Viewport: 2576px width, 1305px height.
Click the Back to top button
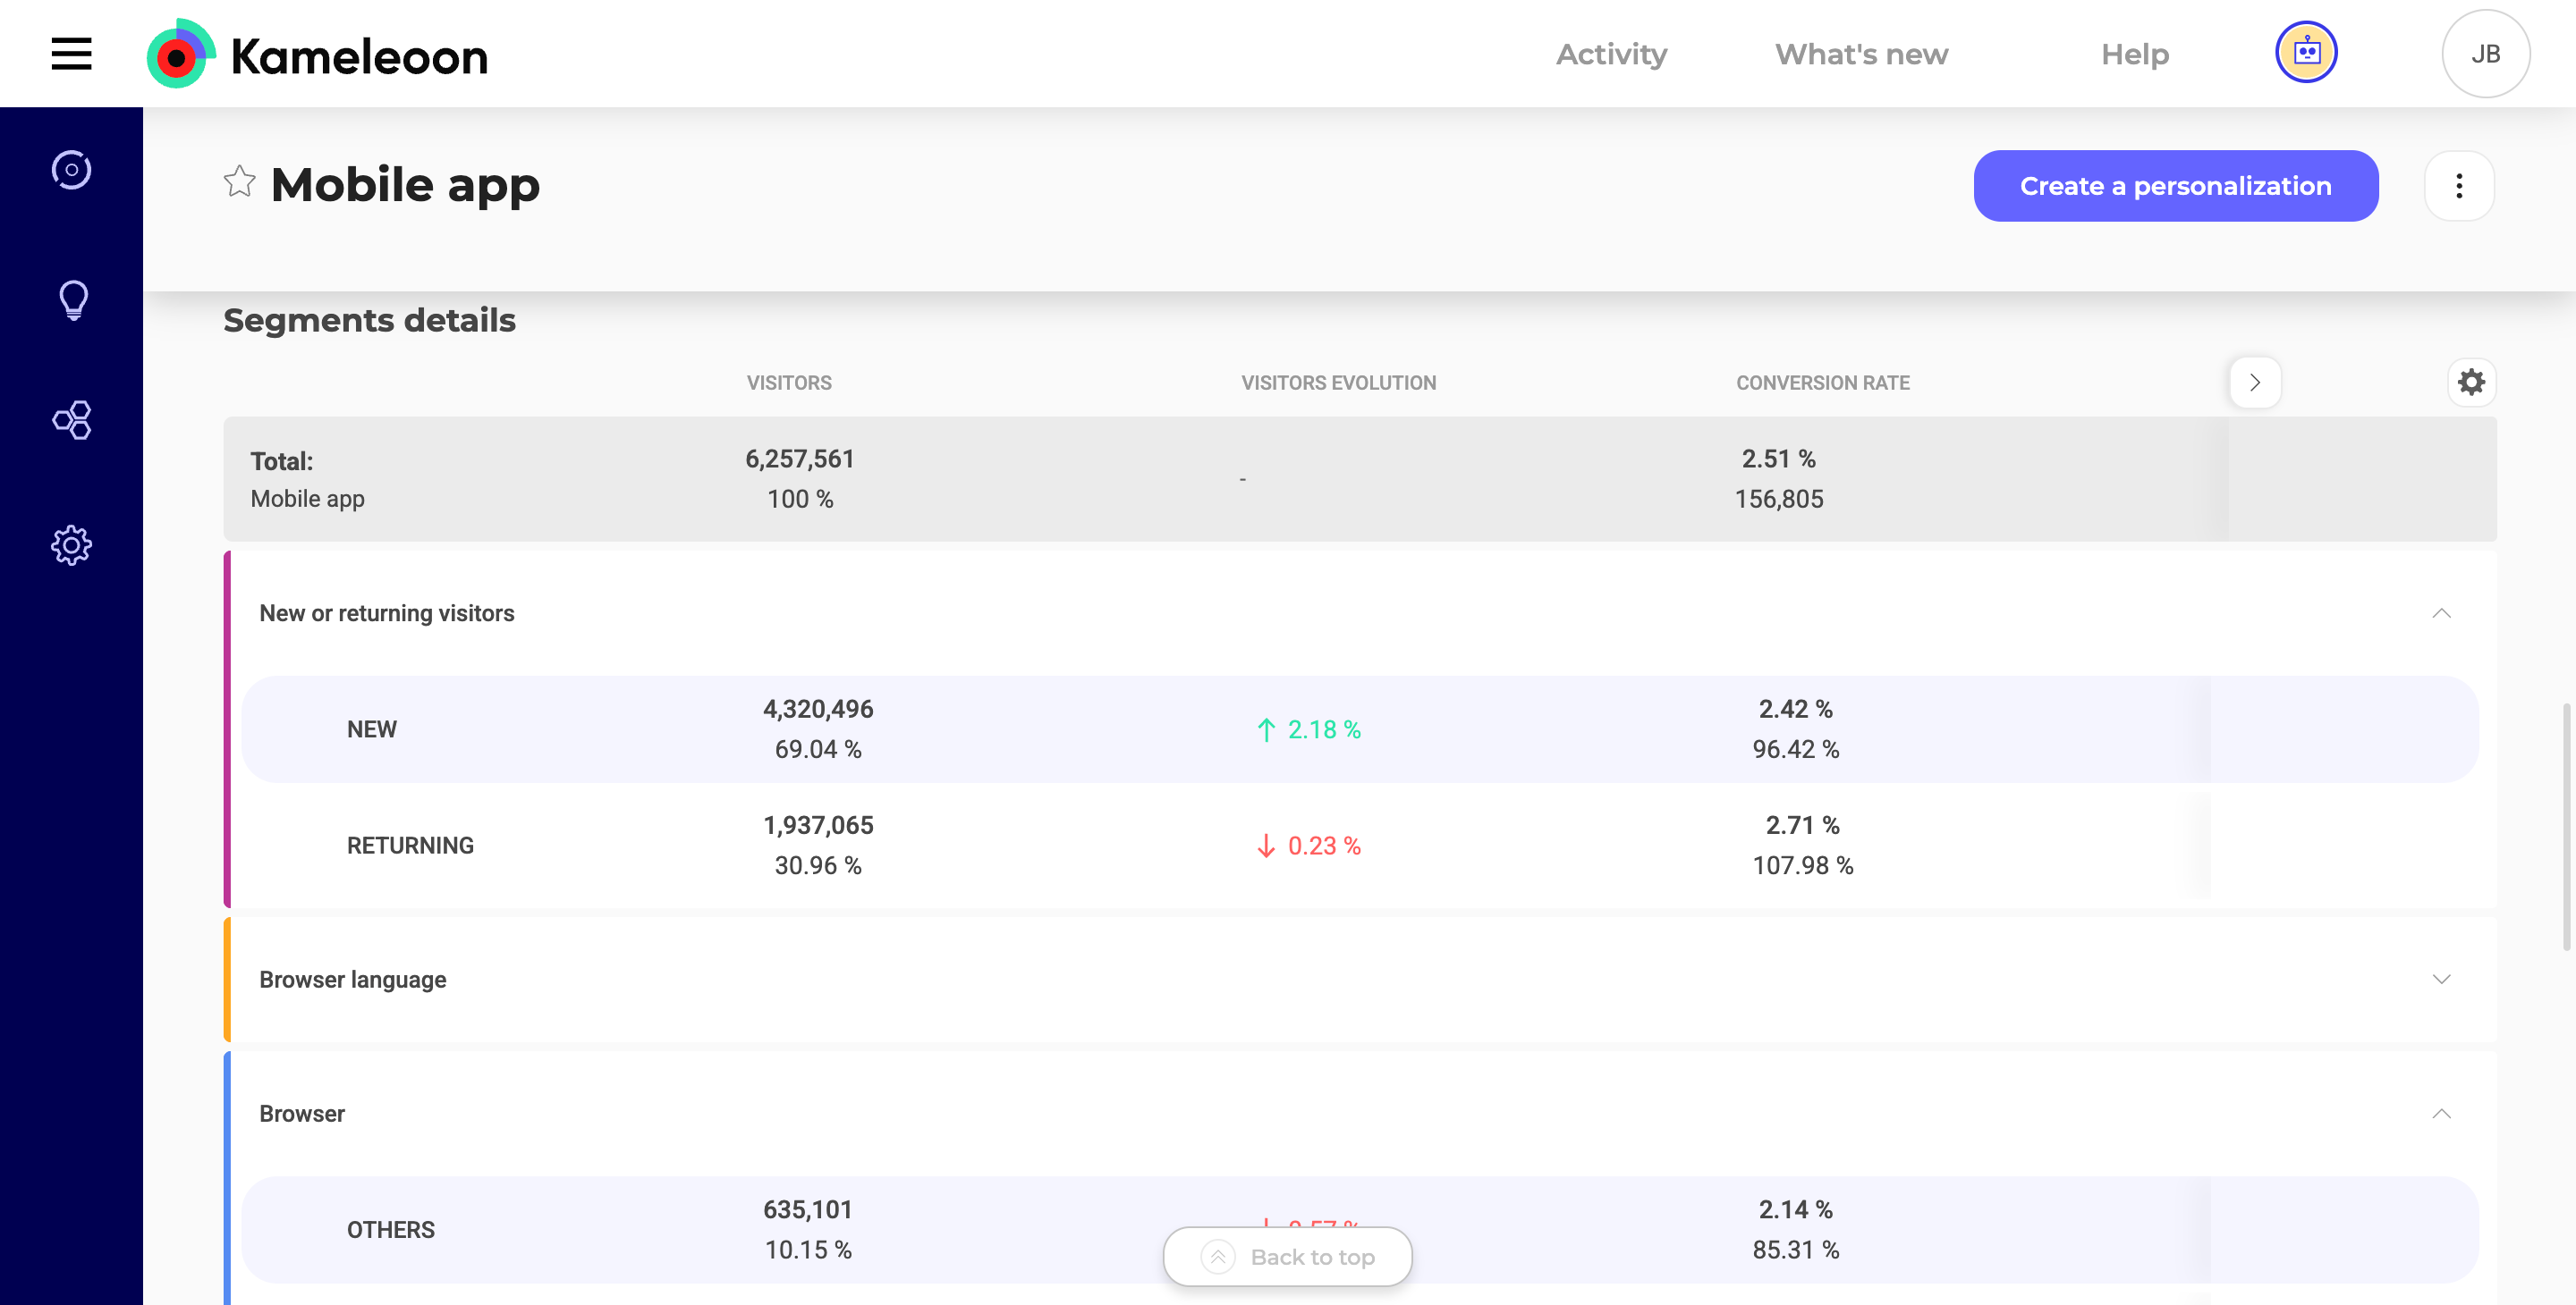pyautogui.click(x=1287, y=1257)
